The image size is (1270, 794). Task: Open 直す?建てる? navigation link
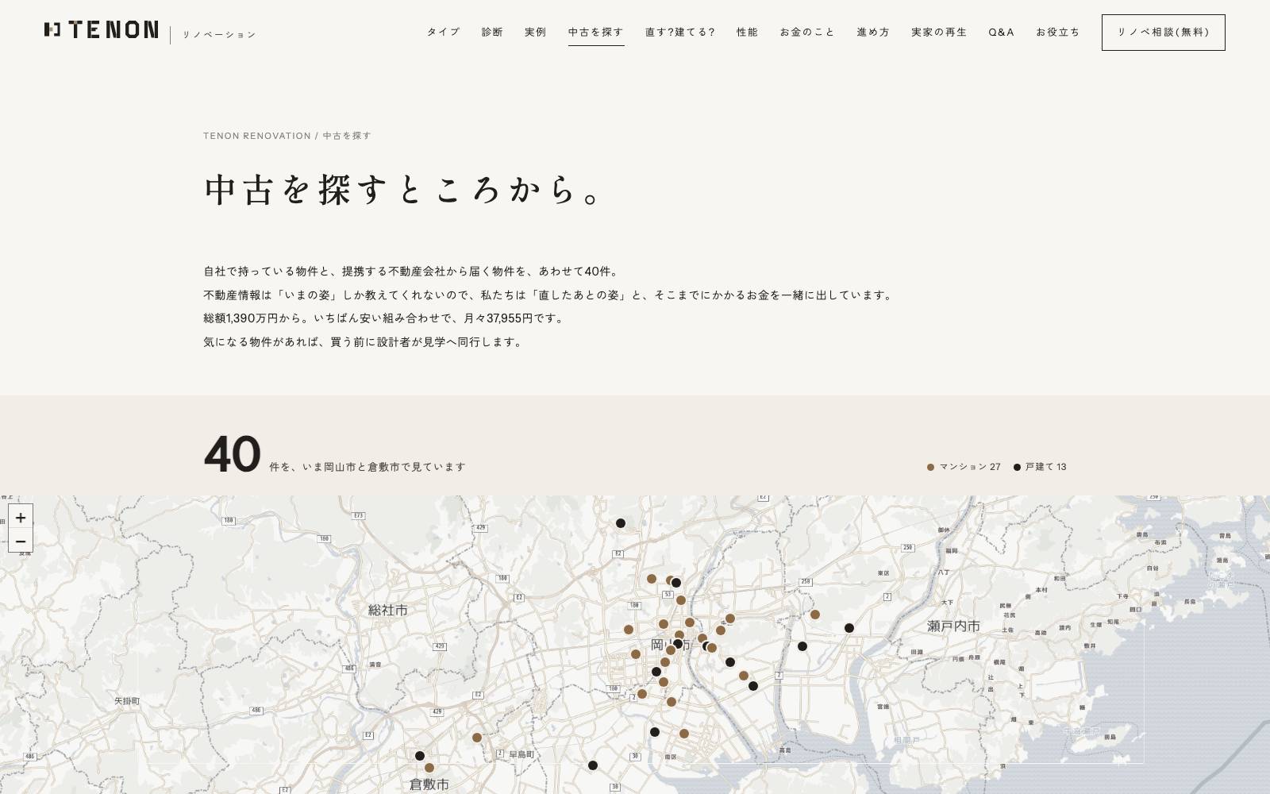[x=680, y=32]
